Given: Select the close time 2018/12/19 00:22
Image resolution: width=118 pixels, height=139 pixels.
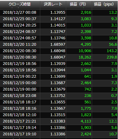Looking at the screenshot, I should point(20,77).
